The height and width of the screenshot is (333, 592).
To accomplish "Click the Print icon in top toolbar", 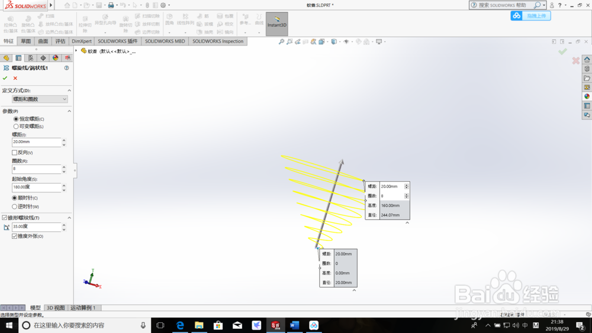I will coord(111,5).
